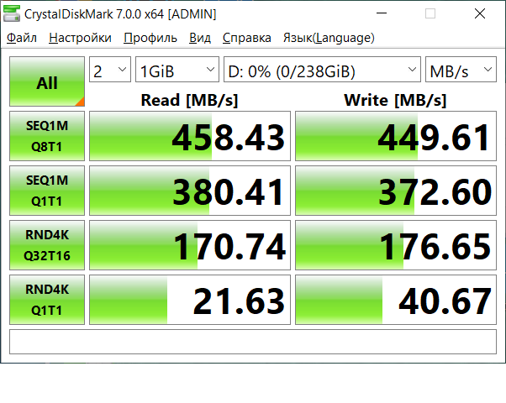Start the SEQ1M Q1T1 test
The width and height of the screenshot is (506, 403).
coord(47,191)
